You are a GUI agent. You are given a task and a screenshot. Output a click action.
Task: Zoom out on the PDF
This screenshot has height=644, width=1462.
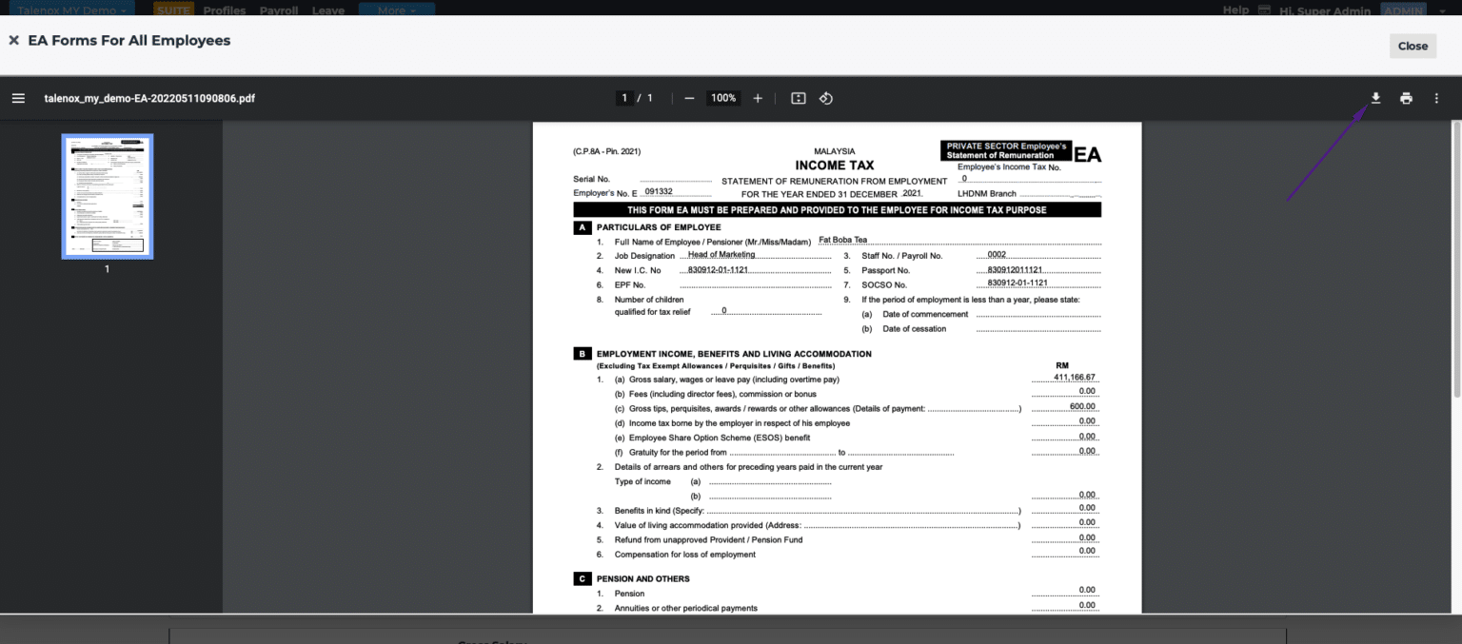[x=688, y=97]
